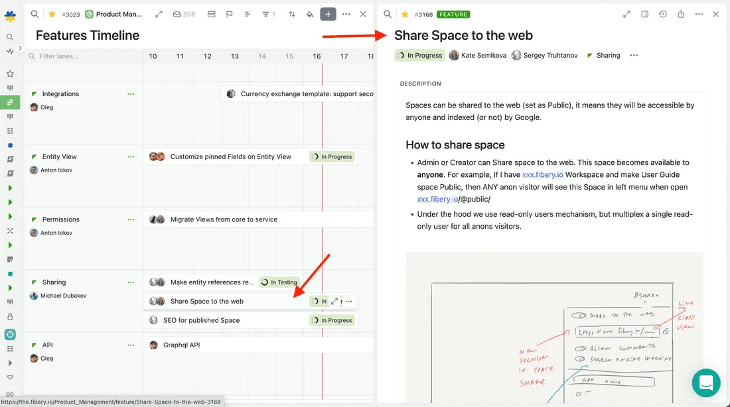Open options menu for Integrations lane
The height and width of the screenshot is (407, 730).
[x=131, y=94]
